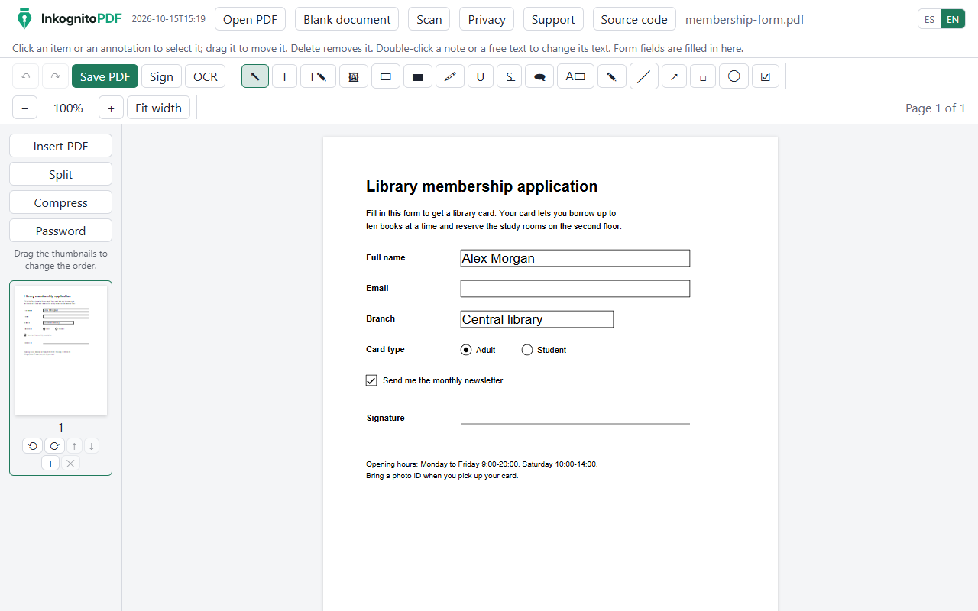Select the insert image tool
The width and height of the screenshot is (978, 611).
(354, 76)
